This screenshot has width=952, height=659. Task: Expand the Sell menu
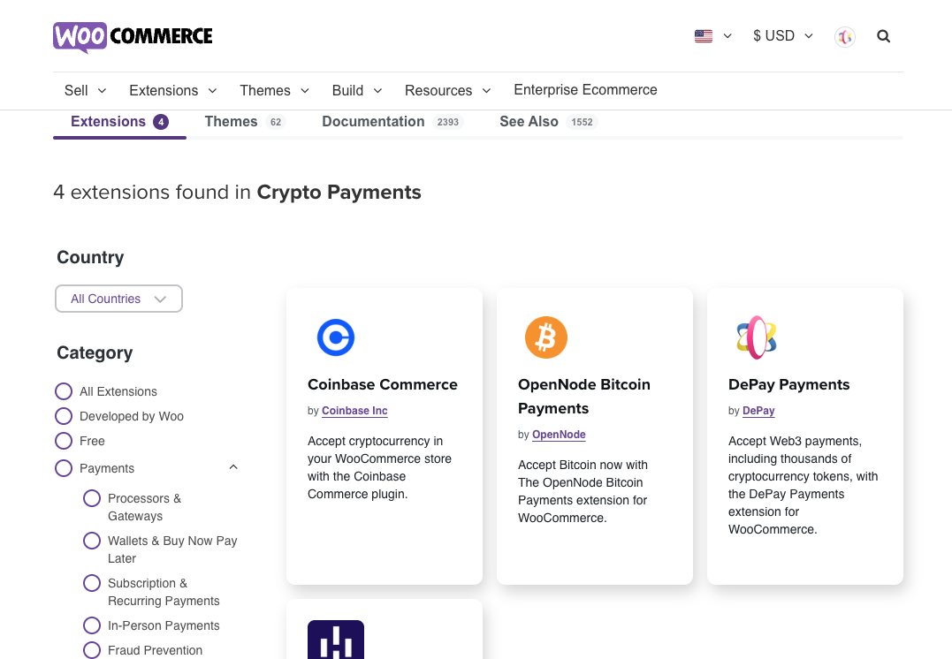pos(86,90)
